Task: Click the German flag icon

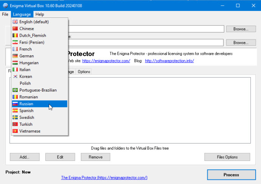Action: click(15, 56)
